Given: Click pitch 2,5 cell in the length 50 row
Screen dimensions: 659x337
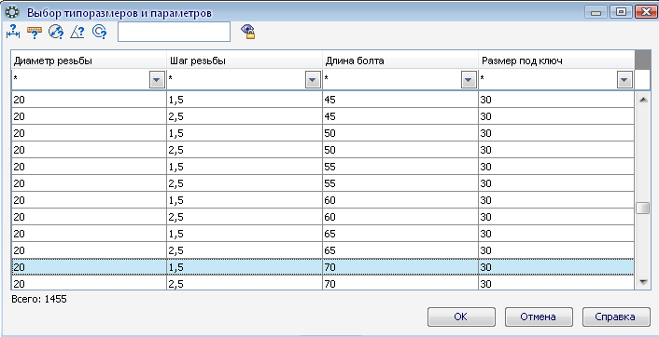Looking at the screenshot, I should [x=245, y=150].
